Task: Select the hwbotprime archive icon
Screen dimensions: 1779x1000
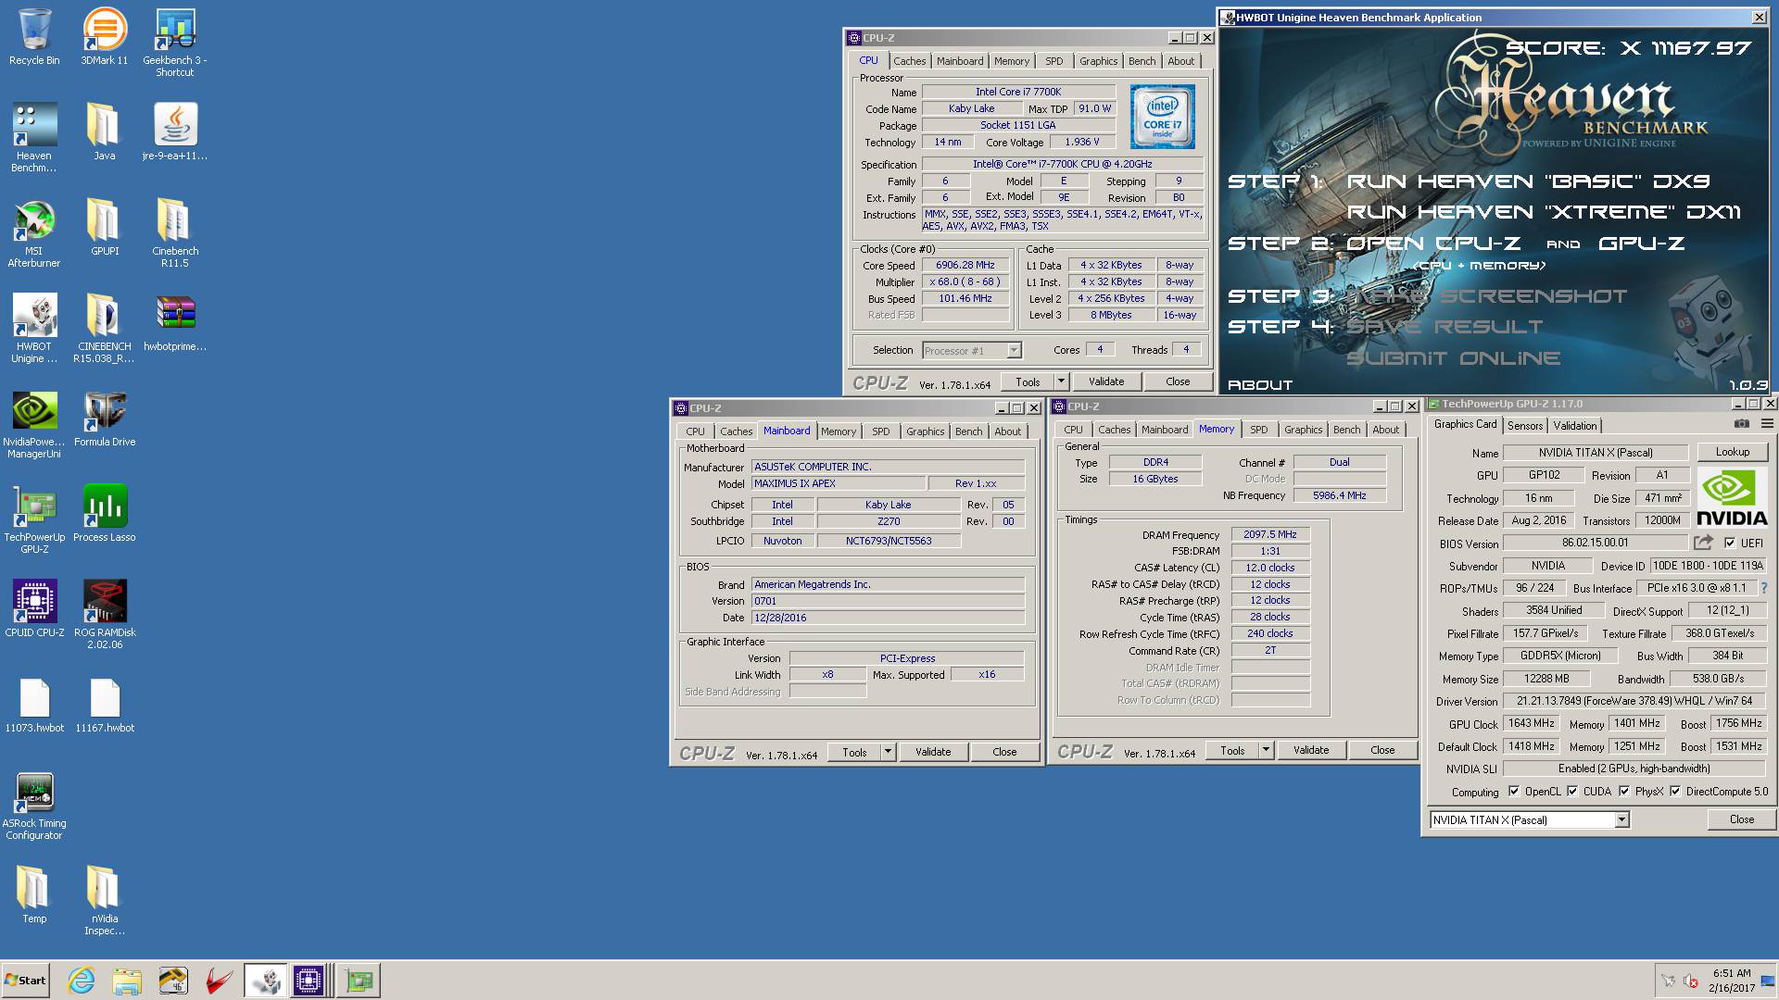Action: 175,323
